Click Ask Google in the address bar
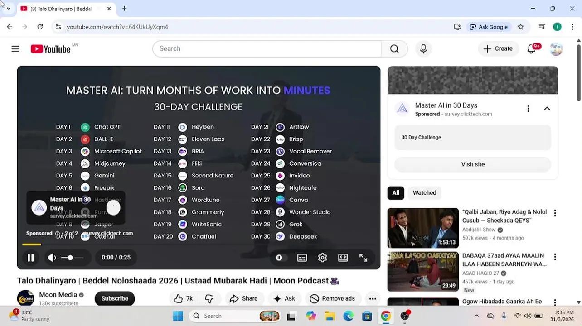 click(489, 27)
